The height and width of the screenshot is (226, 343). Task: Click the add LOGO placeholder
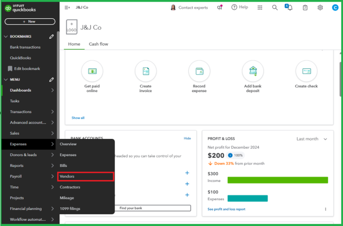(72, 27)
